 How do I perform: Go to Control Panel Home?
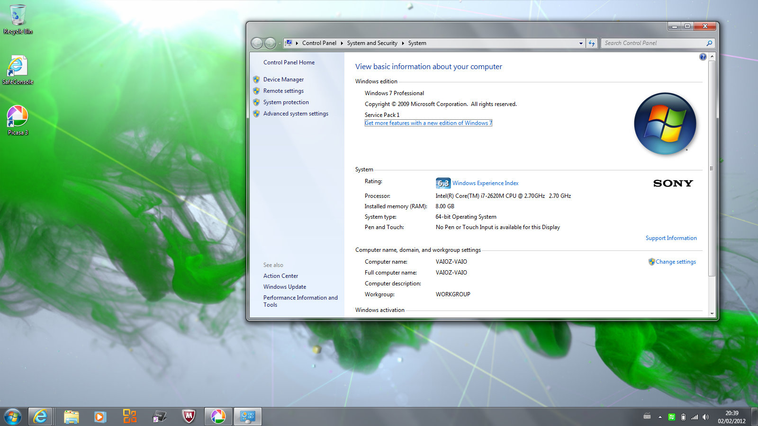click(x=289, y=62)
